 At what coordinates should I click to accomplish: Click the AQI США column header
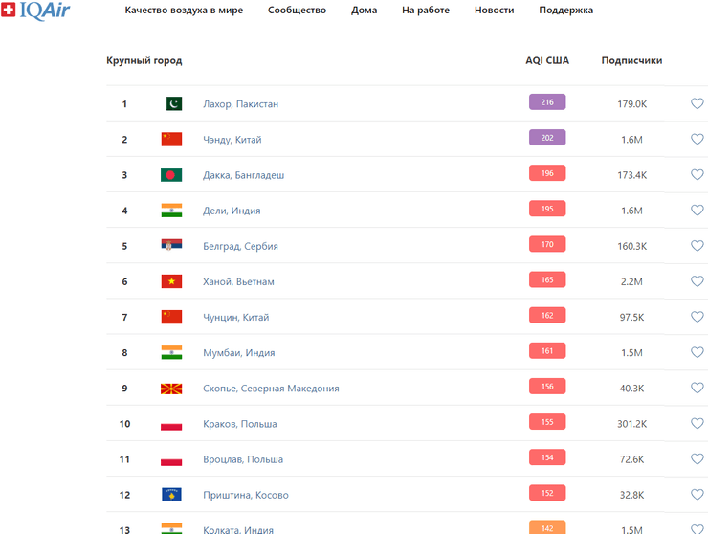click(547, 61)
